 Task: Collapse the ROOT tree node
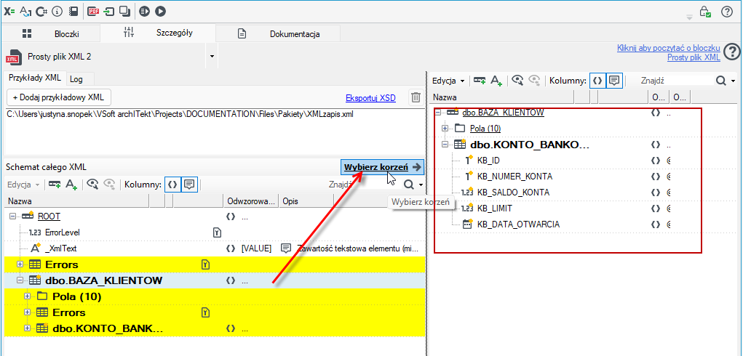pos(13,216)
